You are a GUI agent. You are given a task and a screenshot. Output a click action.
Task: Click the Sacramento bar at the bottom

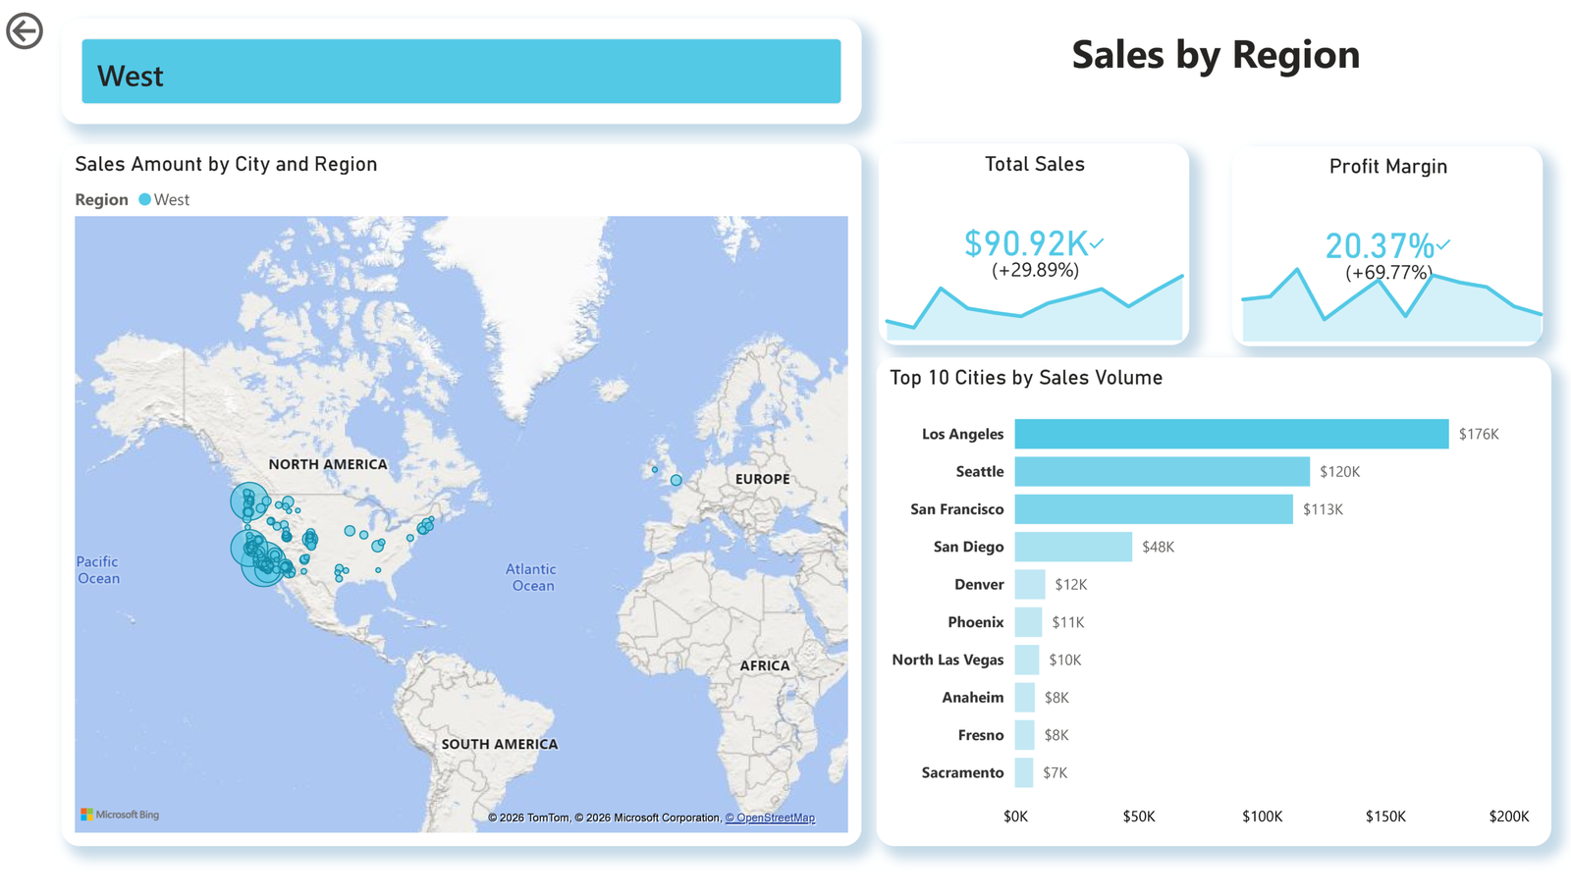click(1024, 772)
